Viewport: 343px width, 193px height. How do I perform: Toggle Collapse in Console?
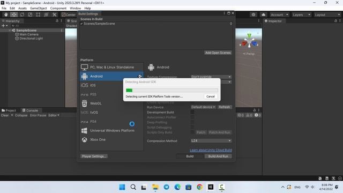tap(21, 115)
